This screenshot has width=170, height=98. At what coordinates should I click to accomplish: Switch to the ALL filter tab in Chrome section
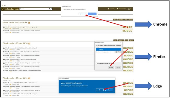[x=115, y=20]
